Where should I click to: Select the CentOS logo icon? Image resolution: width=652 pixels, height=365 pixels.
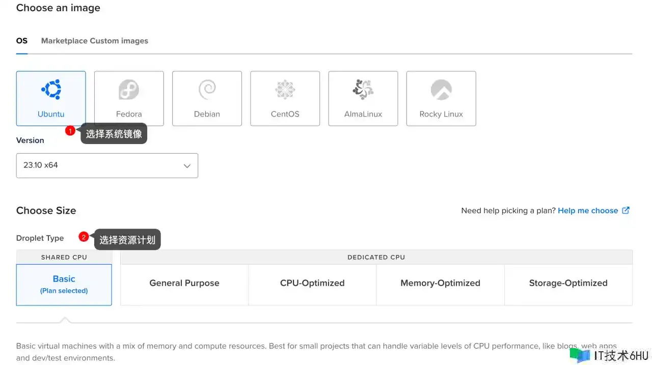click(285, 90)
